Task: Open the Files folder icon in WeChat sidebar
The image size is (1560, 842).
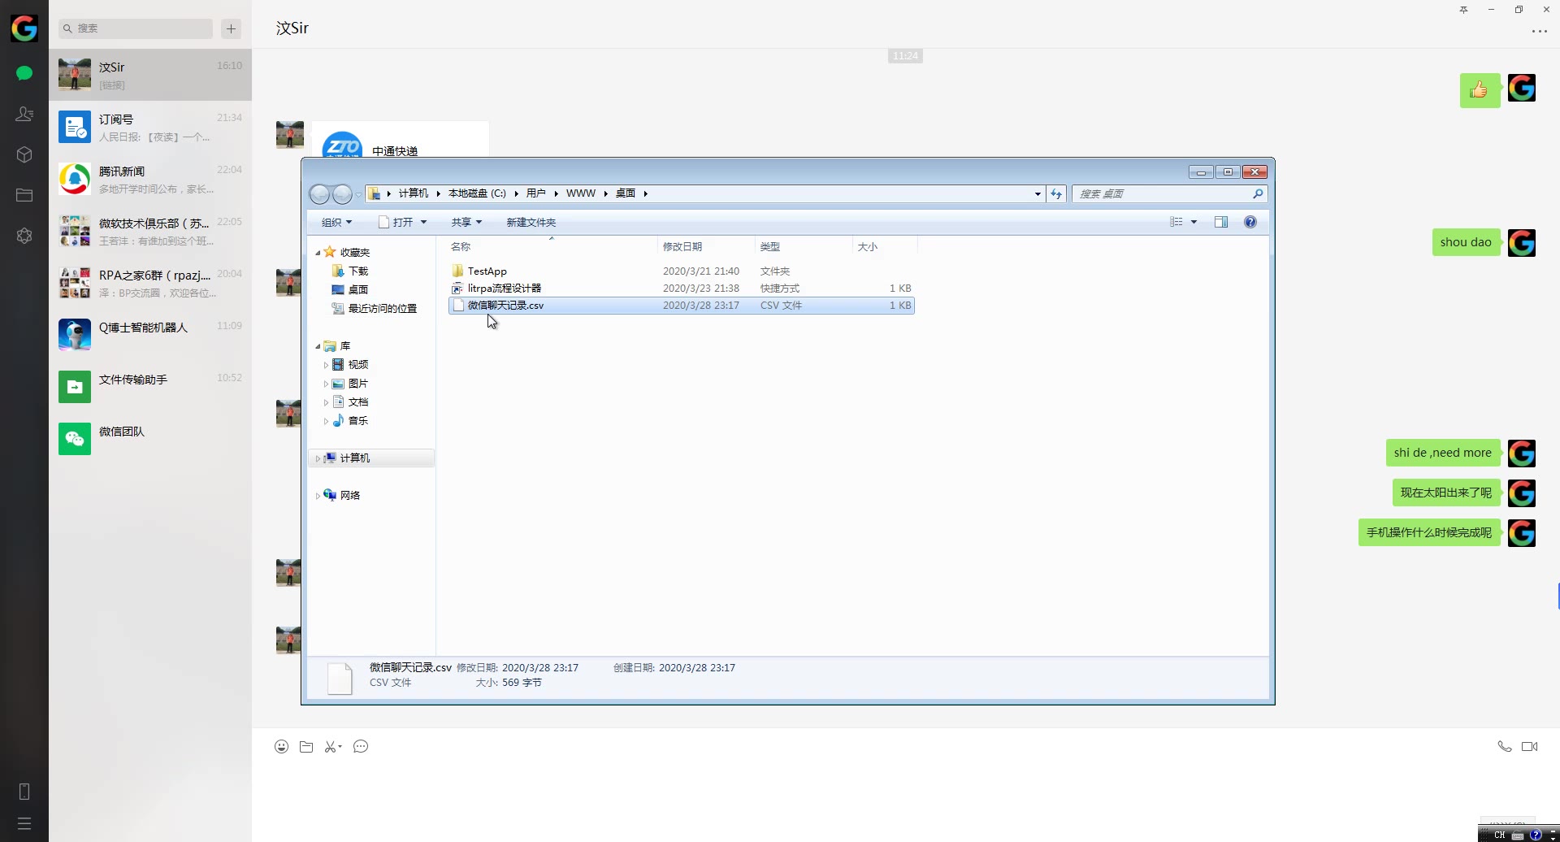Action: (x=24, y=195)
